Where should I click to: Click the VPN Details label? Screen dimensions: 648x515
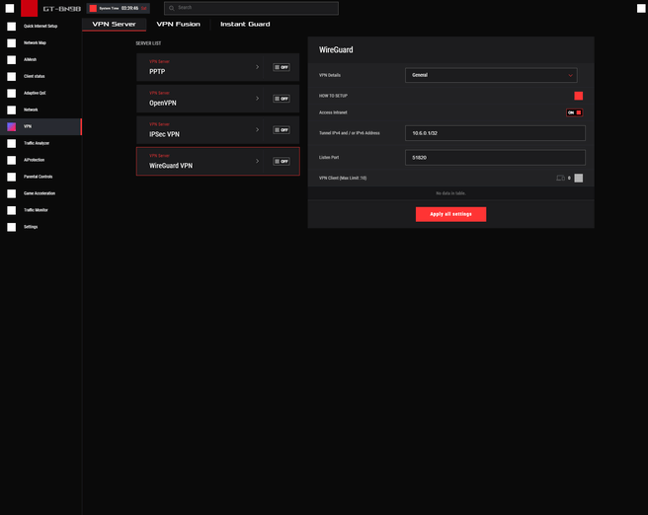coord(330,75)
